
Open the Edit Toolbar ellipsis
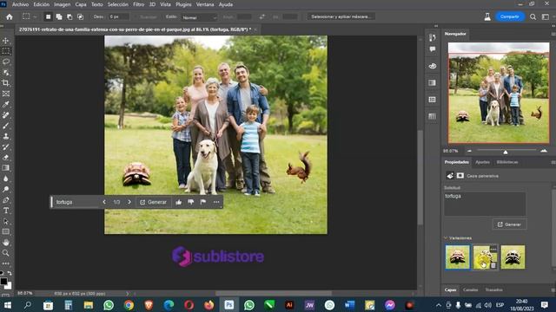pyautogui.click(x=6, y=263)
